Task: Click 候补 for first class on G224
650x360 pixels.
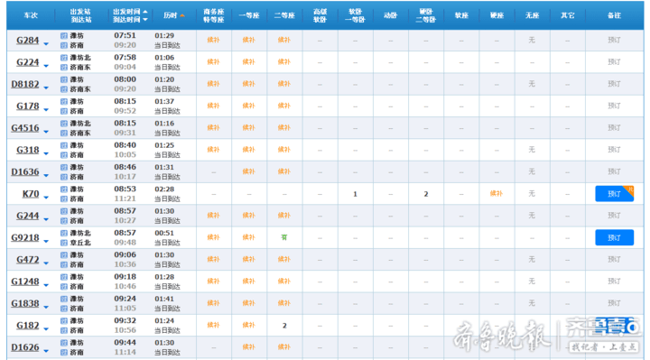Action: 249,62
